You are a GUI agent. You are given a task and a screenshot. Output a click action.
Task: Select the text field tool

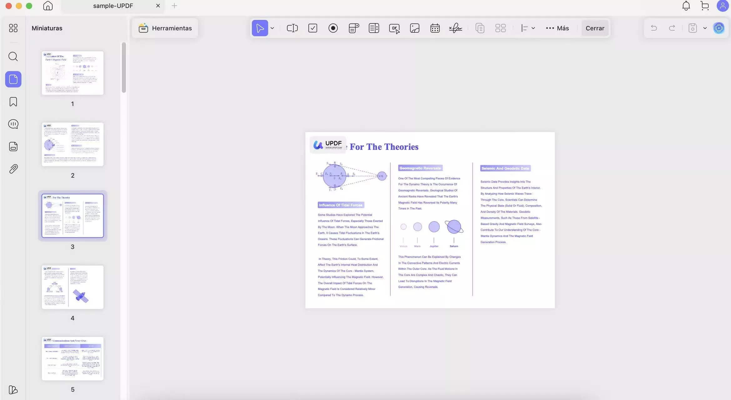[292, 28]
